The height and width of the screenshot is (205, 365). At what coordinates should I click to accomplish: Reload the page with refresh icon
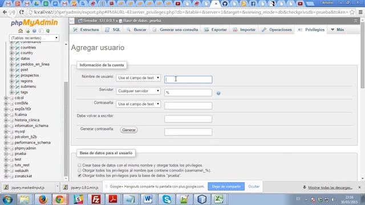22,12
